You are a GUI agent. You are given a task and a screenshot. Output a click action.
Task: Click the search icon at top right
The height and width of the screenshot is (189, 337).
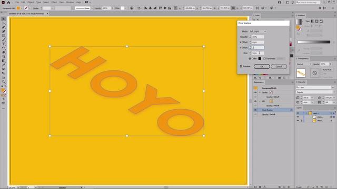click(x=297, y=2)
